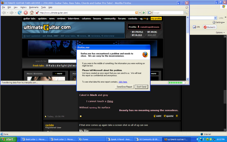
Task: Switch to Speak: A Novel window in the taskbar
Action: (119, 139)
